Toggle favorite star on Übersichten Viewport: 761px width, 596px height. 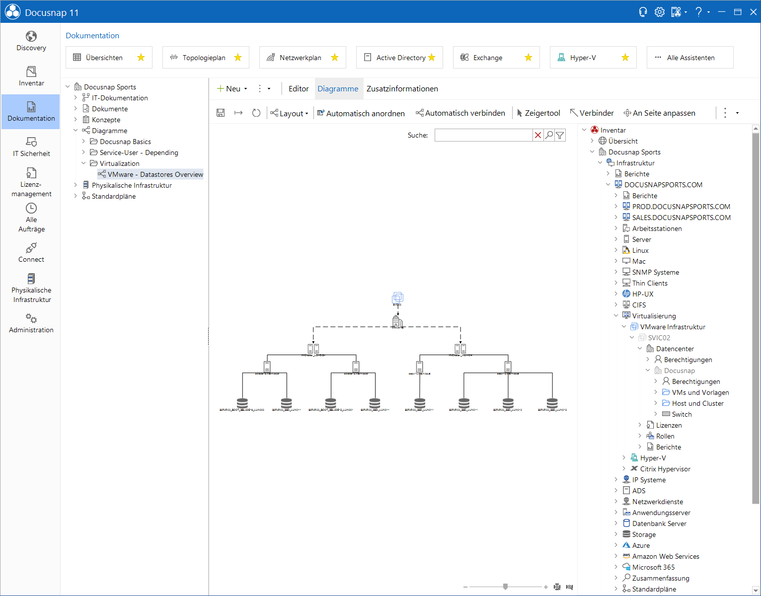click(x=141, y=58)
